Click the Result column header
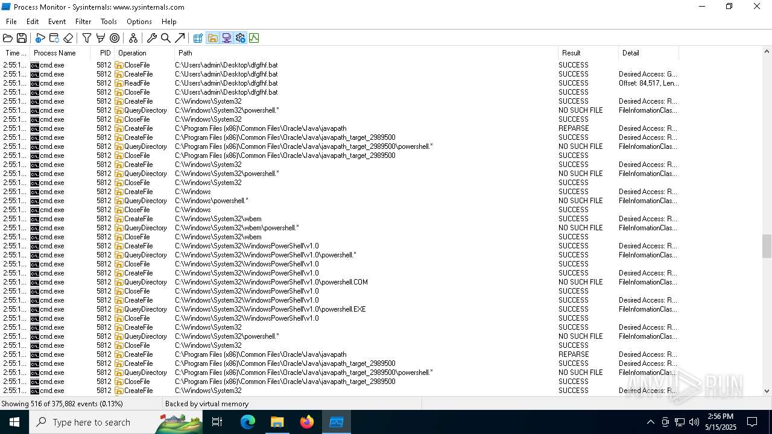772x434 pixels. pyautogui.click(x=588, y=53)
